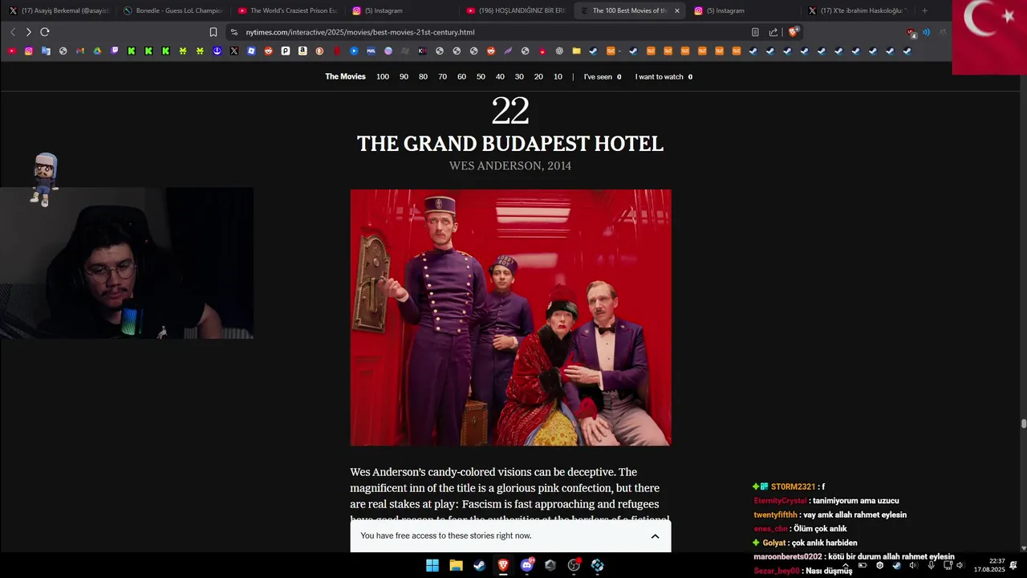Open Discord from the taskbar
Image resolution: width=1027 pixels, height=578 pixels.
click(526, 565)
